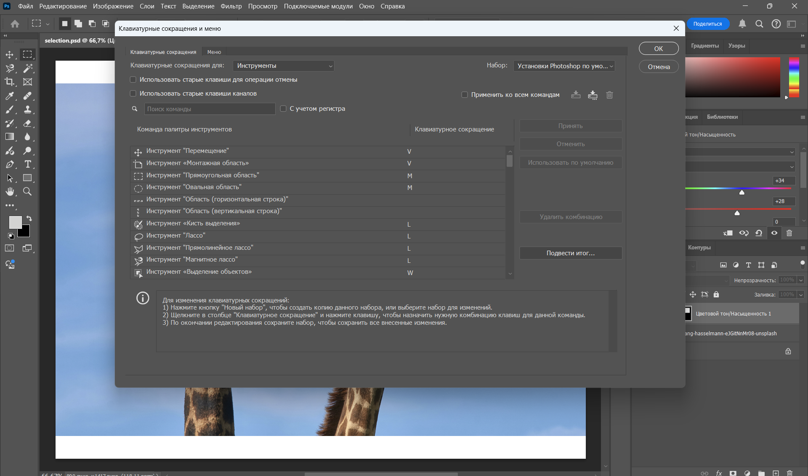The width and height of the screenshot is (808, 476).
Task: Select the Horizontal Type tool
Action: point(28,164)
